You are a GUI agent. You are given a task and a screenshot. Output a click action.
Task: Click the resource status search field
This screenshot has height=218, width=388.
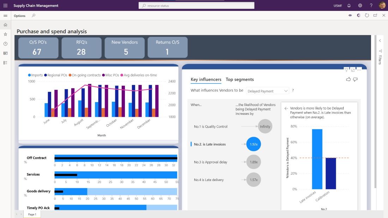pyautogui.click(x=196, y=5)
